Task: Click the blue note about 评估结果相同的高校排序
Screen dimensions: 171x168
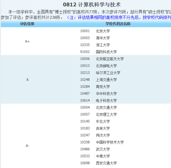Action: [x=119, y=17]
